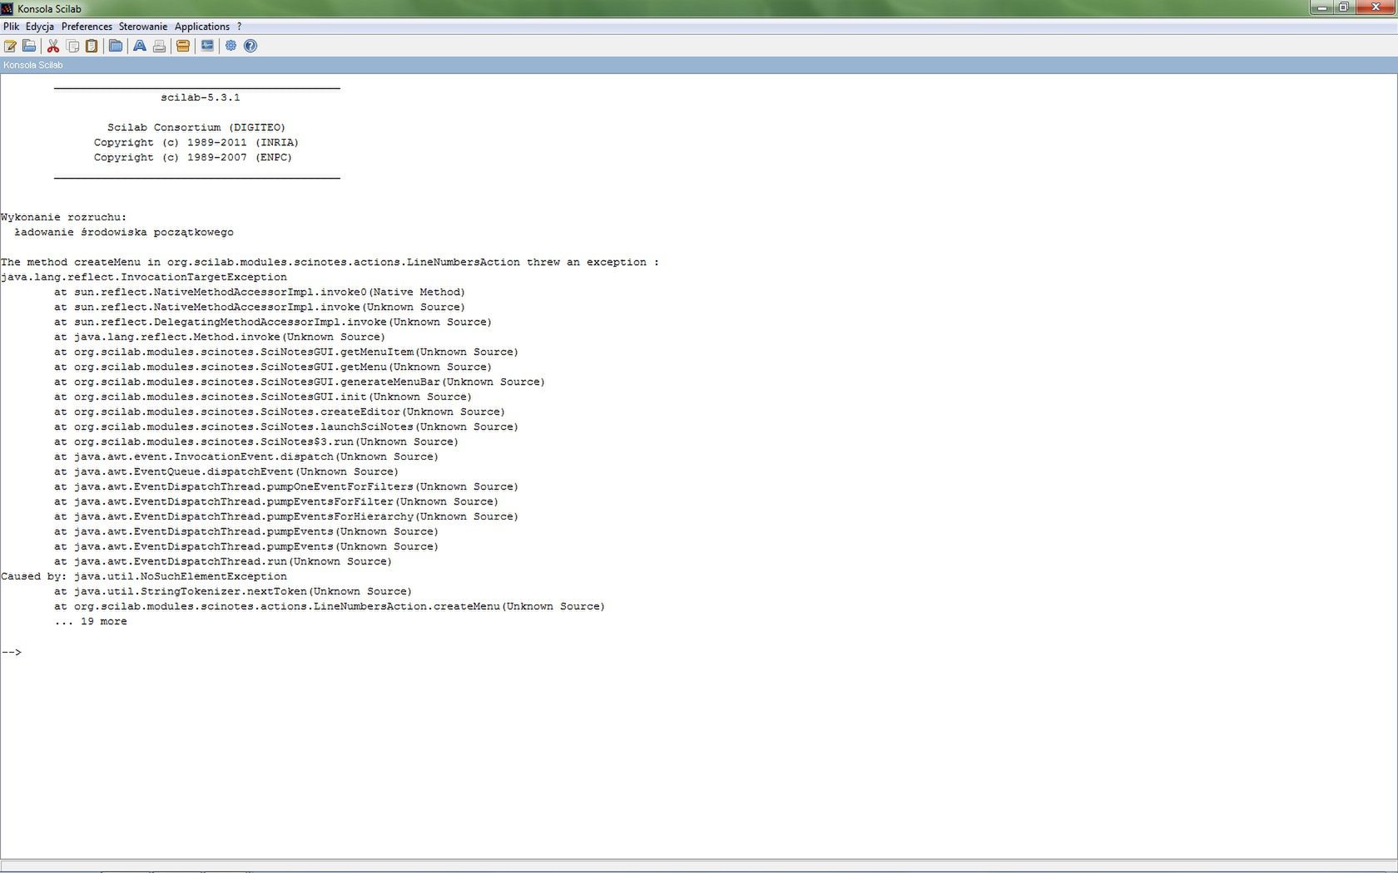Viewport: 1398px width, 873px height.
Task: Click the SciNotes.launchSciNotes stack line
Action: point(286,427)
